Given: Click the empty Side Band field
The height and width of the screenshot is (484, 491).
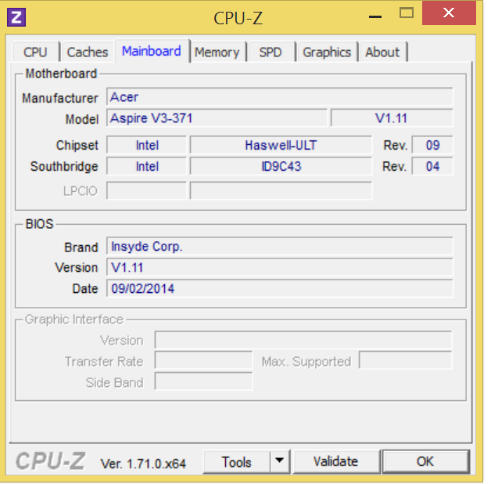Looking at the screenshot, I should point(203,381).
